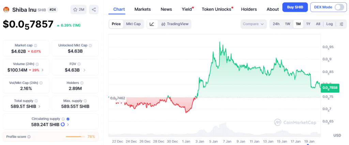Click the share icon button
Screen dimensions: 349x145
click(94, 9)
